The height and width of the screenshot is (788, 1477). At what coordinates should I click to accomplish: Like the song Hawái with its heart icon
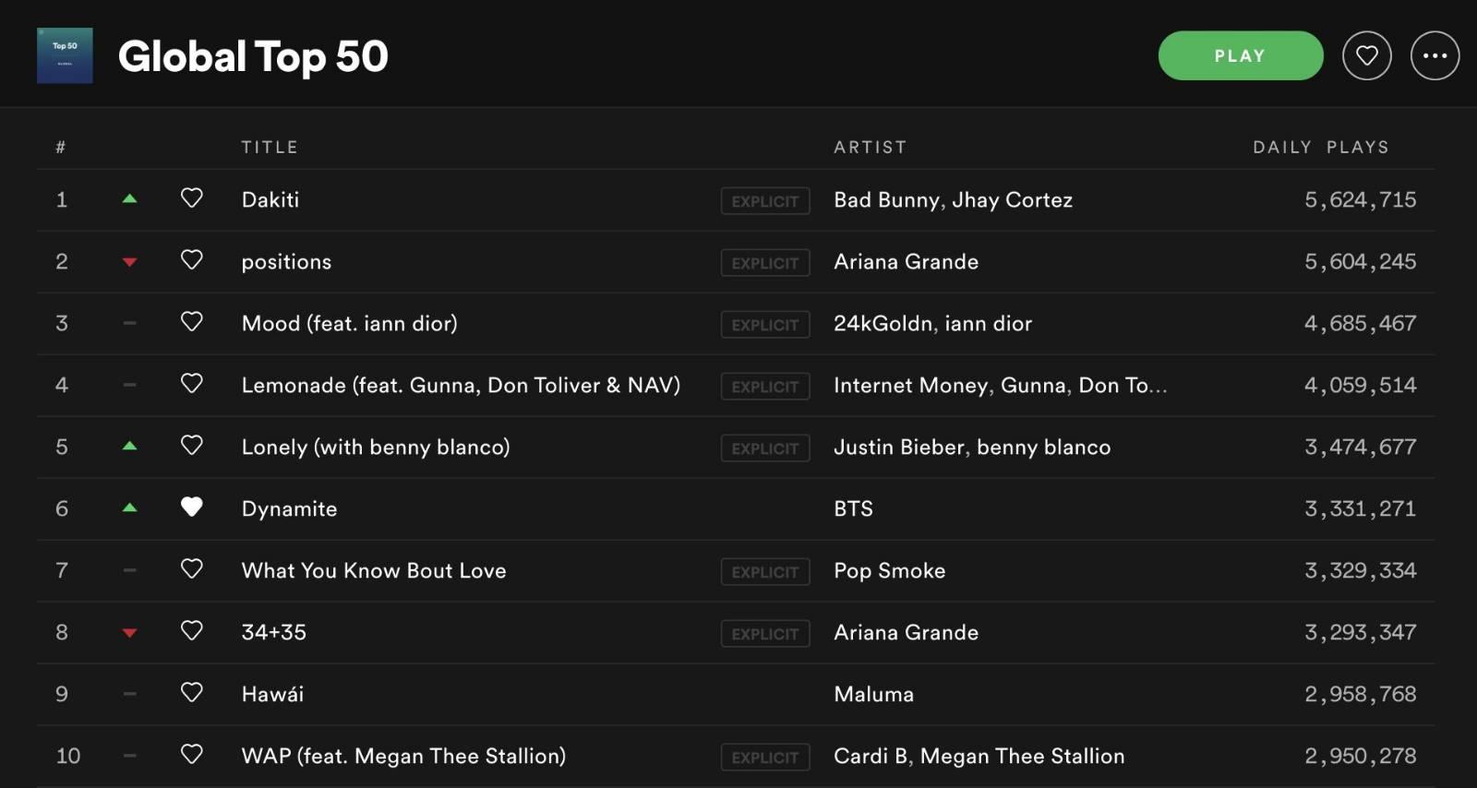pos(191,693)
